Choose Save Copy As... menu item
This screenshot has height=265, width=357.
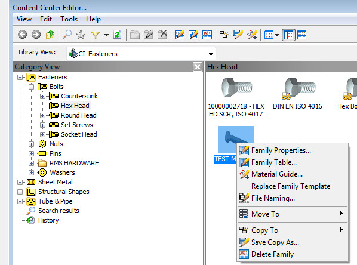coord(293,242)
